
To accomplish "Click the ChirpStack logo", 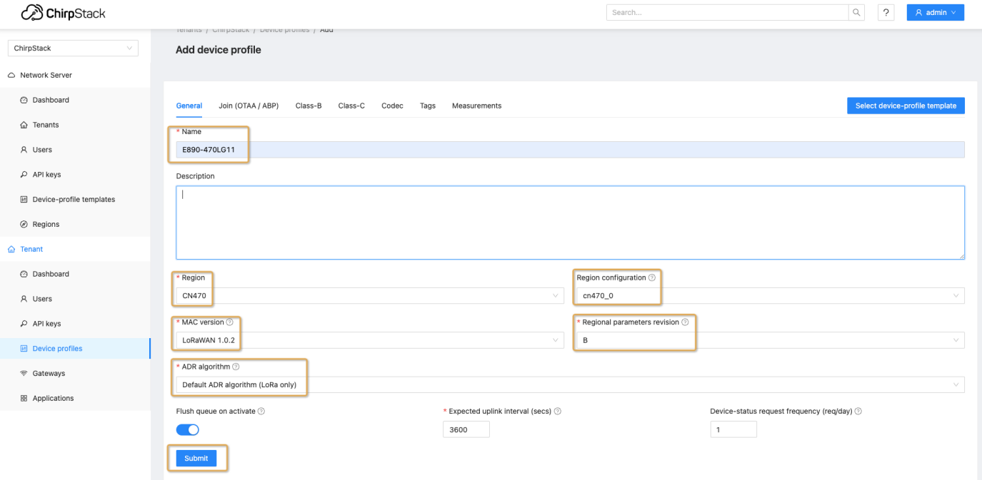I will [x=63, y=13].
